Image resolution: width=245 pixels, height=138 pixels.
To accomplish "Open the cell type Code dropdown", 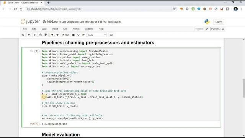I will [x=97, y=35].
